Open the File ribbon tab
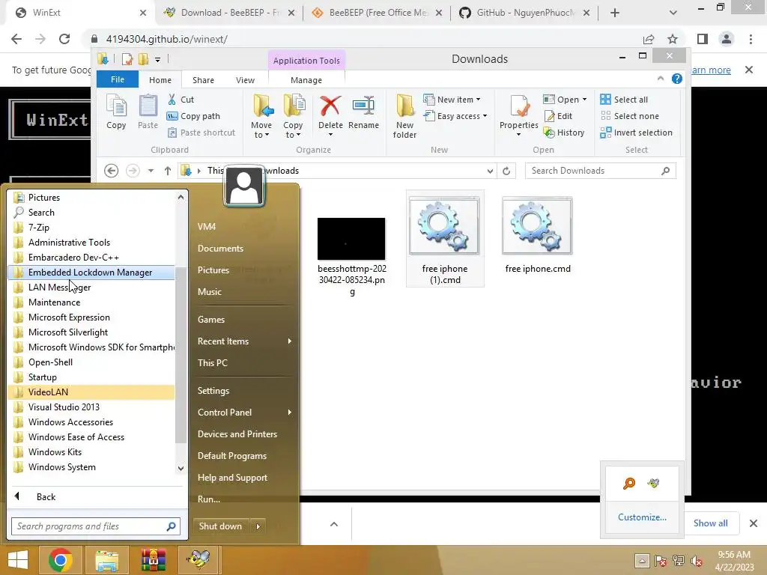The image size is (767, 575). pos(118,79)
